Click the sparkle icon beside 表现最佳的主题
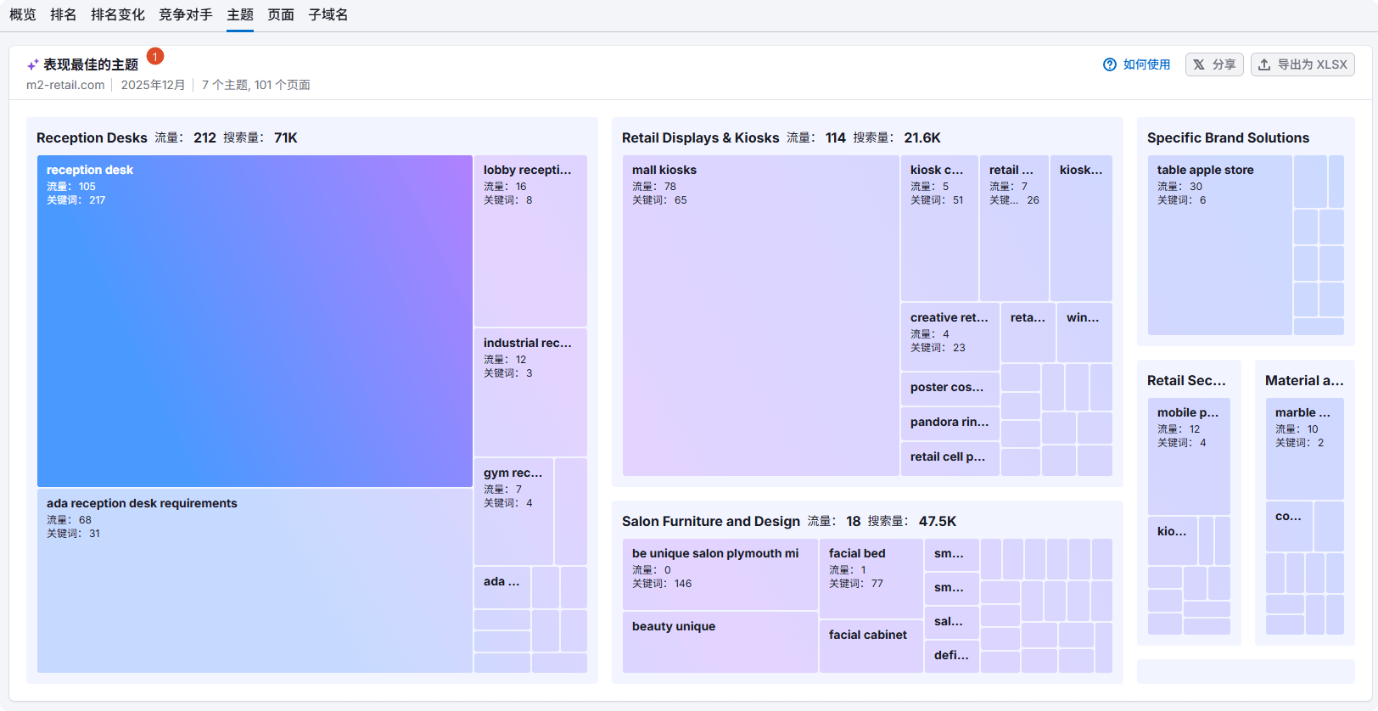 (x=32, y=65)
